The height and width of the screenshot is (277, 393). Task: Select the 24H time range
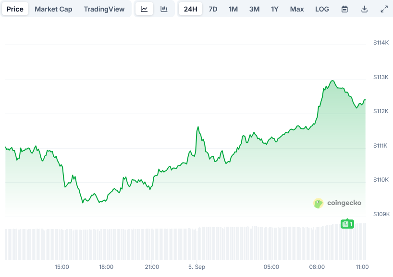coord(190,9)
